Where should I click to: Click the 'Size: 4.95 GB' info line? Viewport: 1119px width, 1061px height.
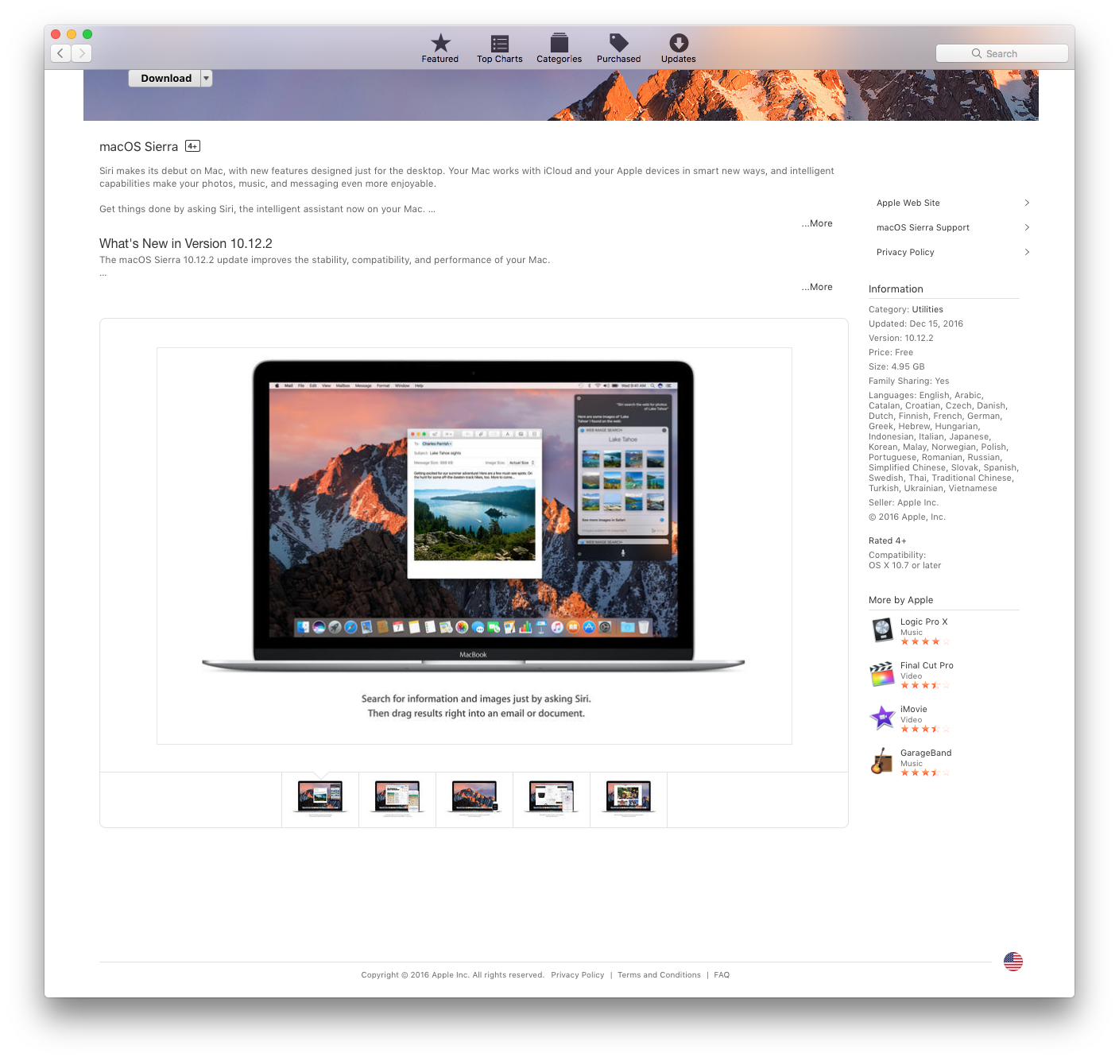[896, 366]
